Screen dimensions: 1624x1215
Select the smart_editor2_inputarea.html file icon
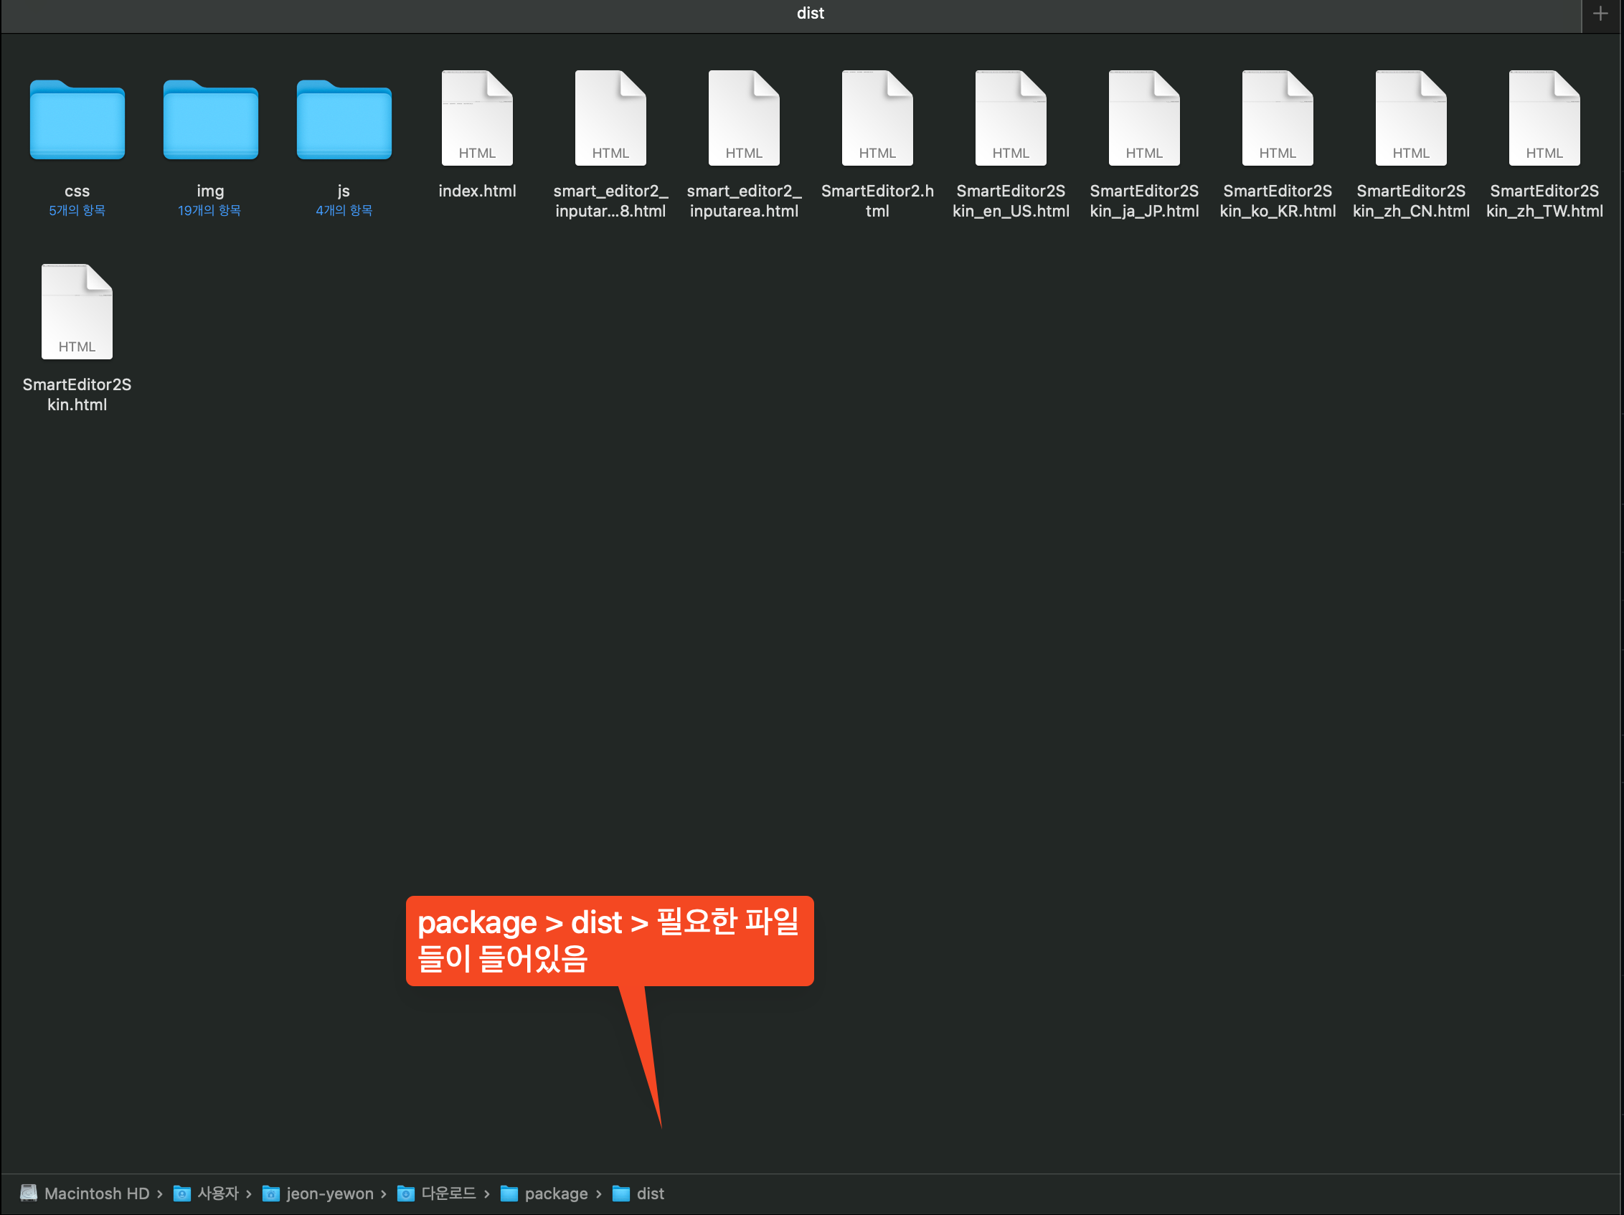(744, 118)
